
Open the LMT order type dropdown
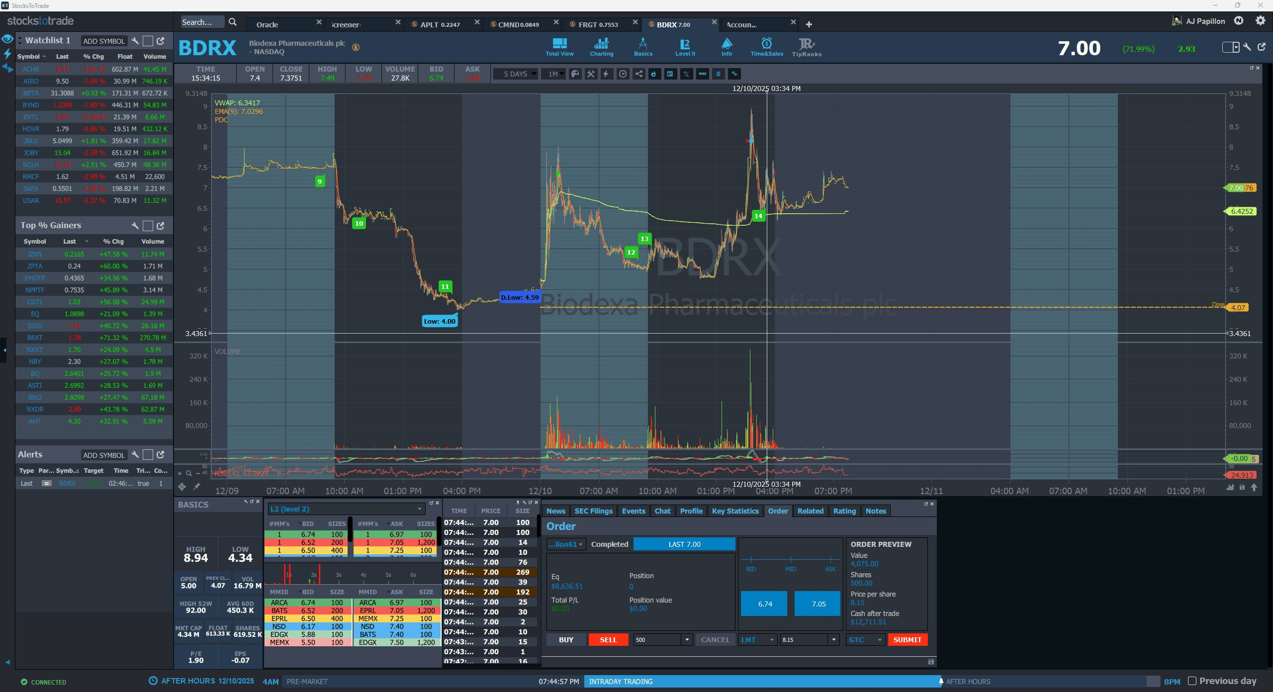(757, 640)
